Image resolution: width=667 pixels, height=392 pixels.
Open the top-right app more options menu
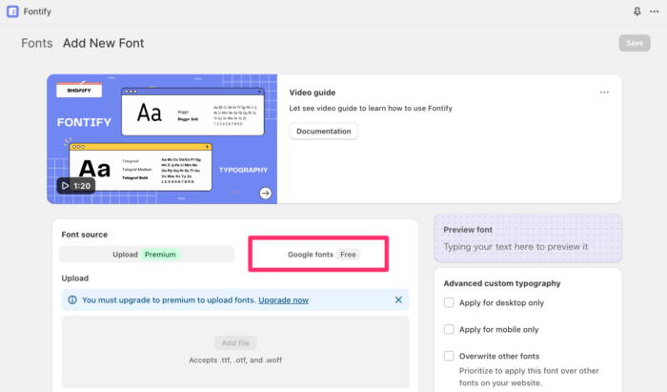click(655, 11)
